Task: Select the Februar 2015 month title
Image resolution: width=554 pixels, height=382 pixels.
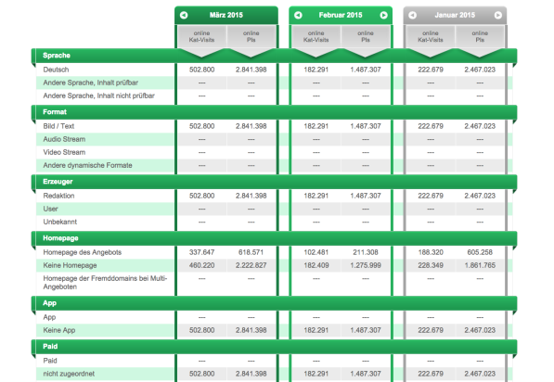Action: (x=341, y=15)
